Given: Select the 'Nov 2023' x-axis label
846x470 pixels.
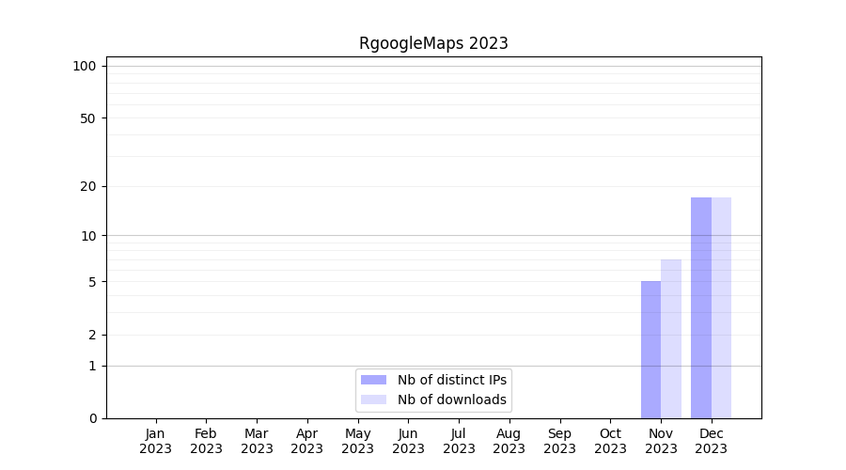Looking at the screenshot, I should tap(661, 441).
